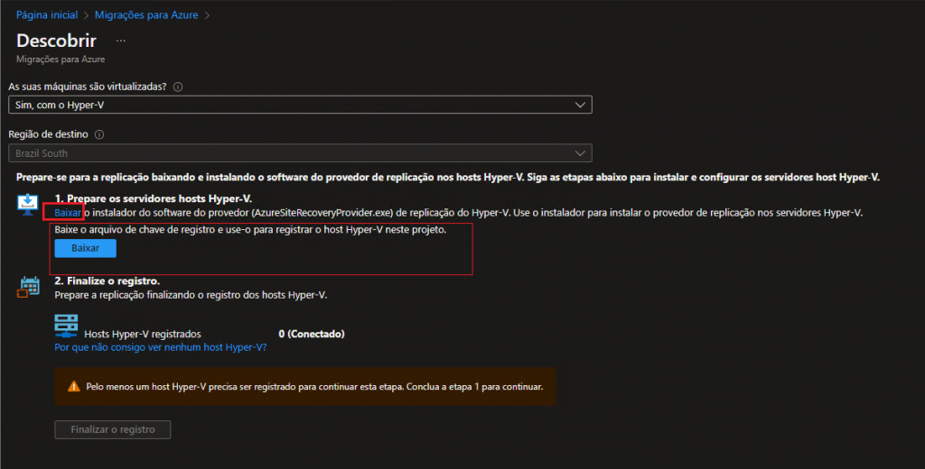This screenshot has height=469, width=925.
Task: Click the Baixar link for provider installer
Action: tap(68, 213)
